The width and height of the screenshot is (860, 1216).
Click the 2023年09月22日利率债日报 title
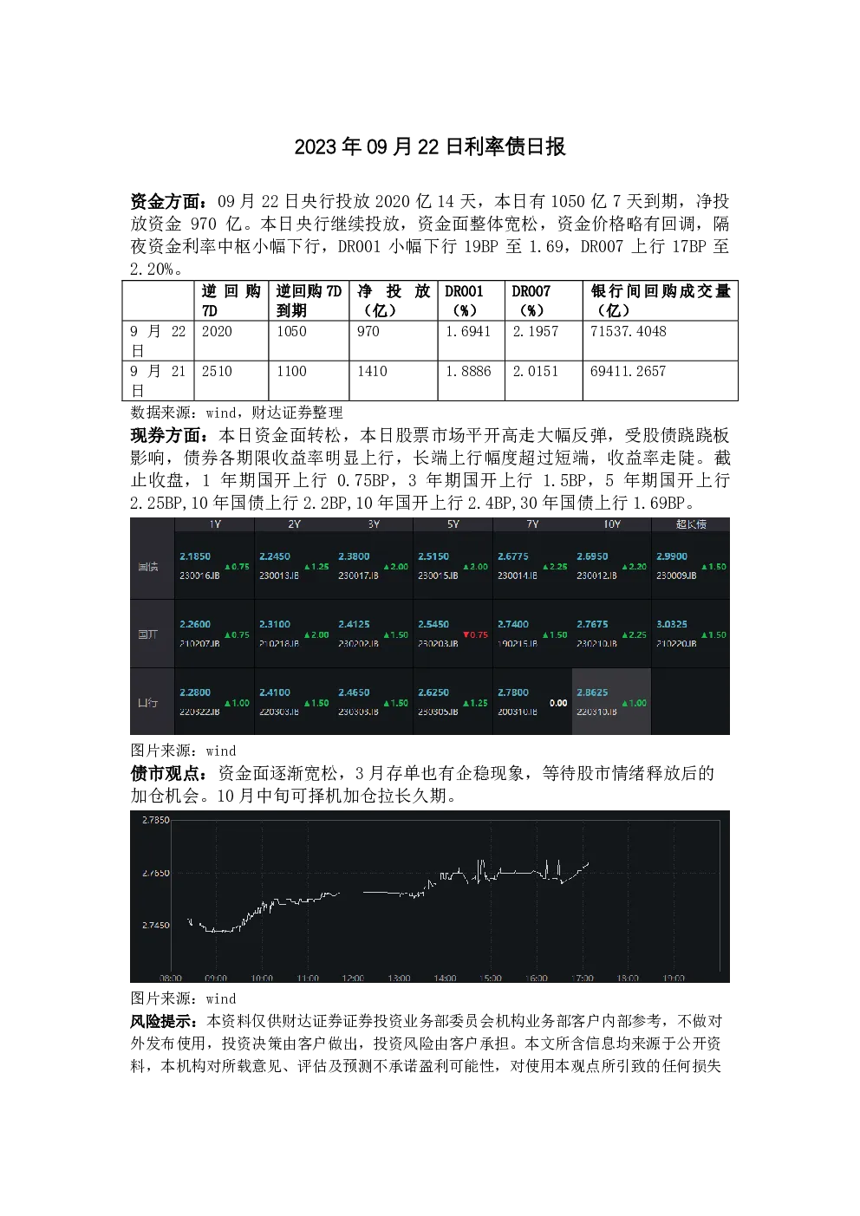click(x=430, y=146)
